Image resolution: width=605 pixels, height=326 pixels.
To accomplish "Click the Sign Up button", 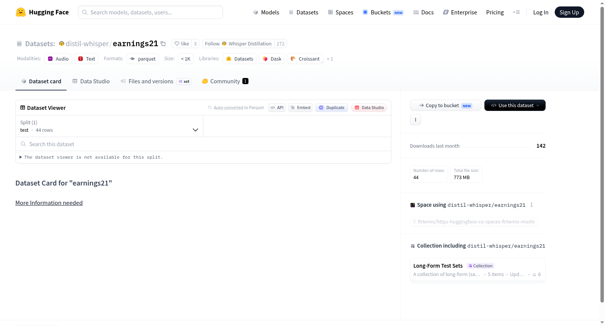I will [x=569, y=12].
